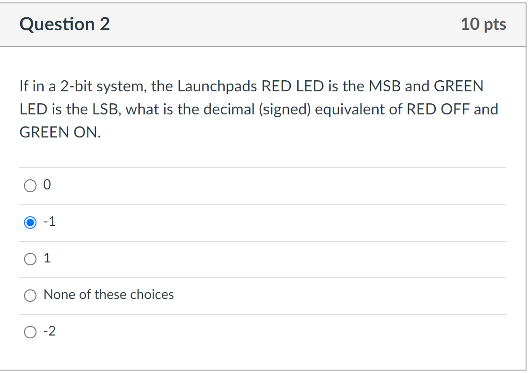
Task: Click the answer label text -1
Action: click(49, 222)
